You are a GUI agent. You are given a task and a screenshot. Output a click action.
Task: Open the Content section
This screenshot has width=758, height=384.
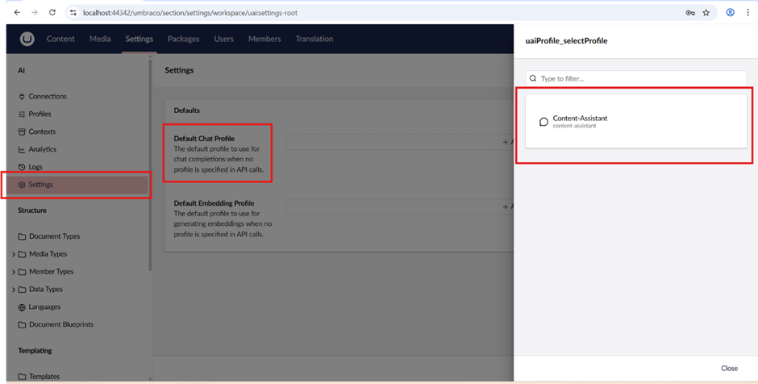[x=60, y=39]
